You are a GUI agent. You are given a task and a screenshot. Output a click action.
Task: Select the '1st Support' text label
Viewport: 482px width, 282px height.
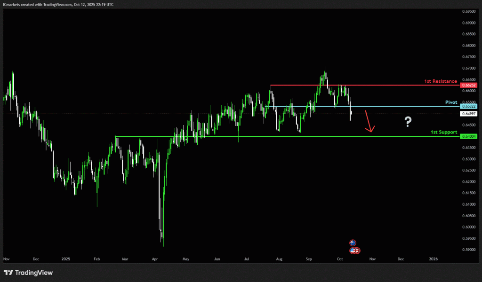(x=444, y=132)
